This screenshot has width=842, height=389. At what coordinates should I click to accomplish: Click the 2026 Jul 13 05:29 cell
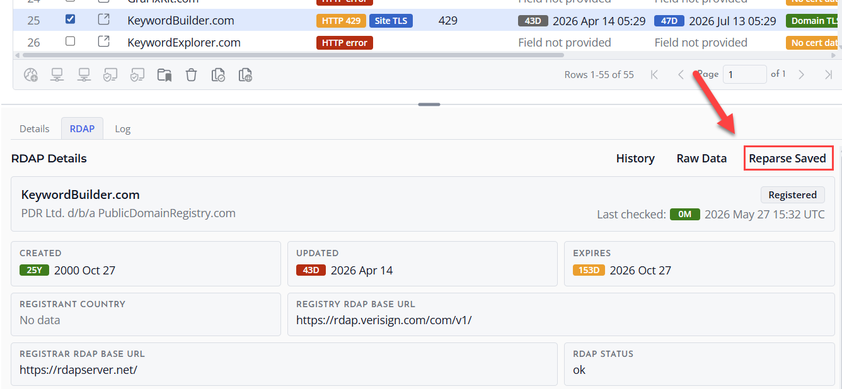[x=732, y=21]
